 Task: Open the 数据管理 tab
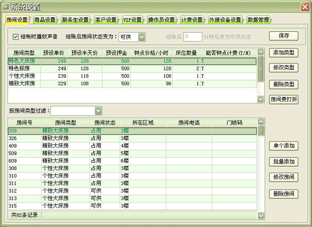click(x=258, y=20)
